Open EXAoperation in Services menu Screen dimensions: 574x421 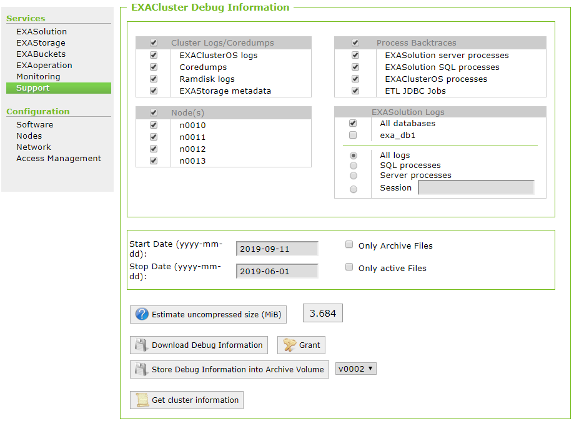click(44, 66)
